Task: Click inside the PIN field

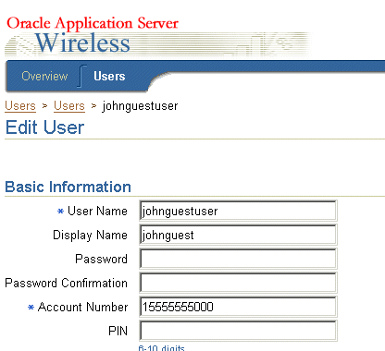Action: pyautogui.click(x=238, y=331)
